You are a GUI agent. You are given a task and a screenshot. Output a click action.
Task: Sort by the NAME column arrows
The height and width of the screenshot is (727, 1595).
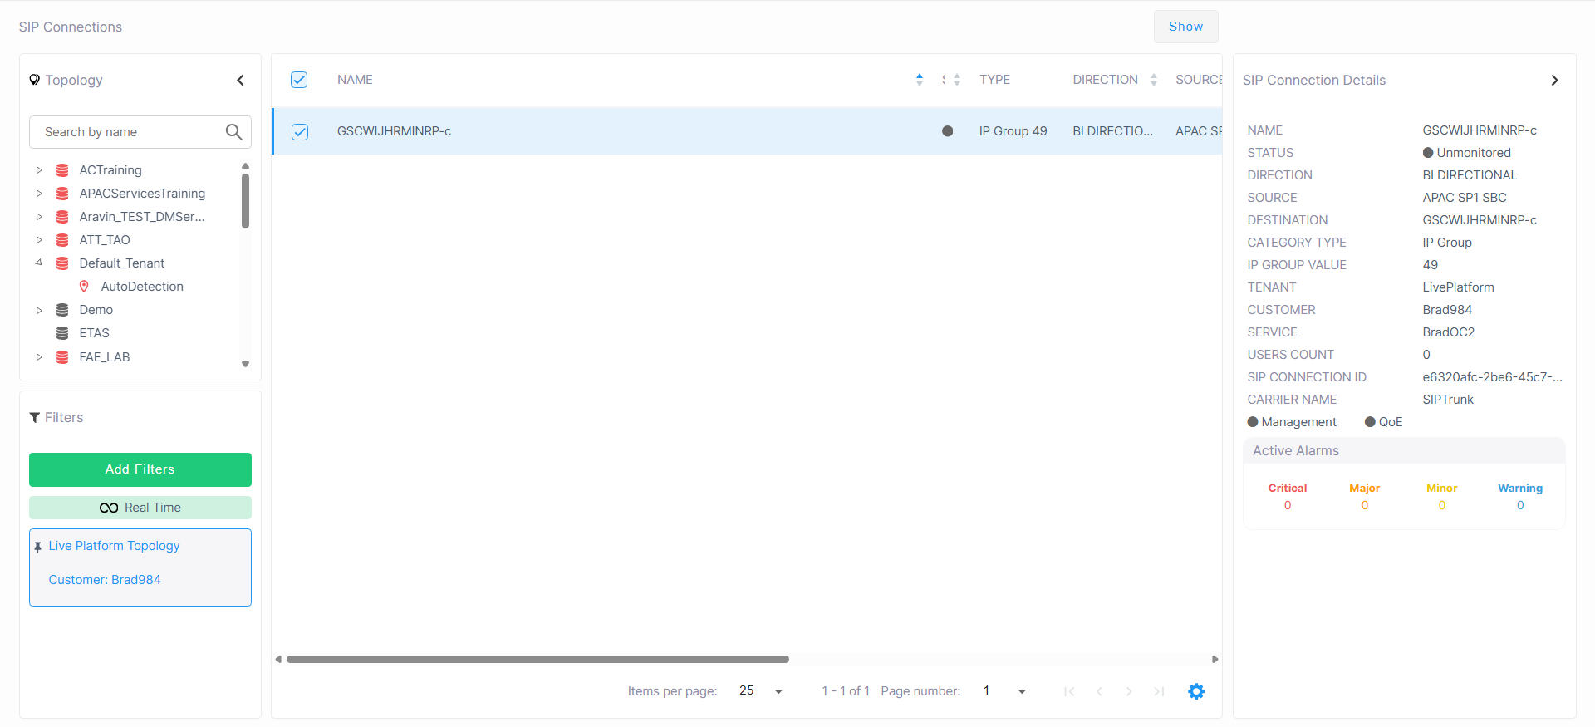(x=919, y=80)
